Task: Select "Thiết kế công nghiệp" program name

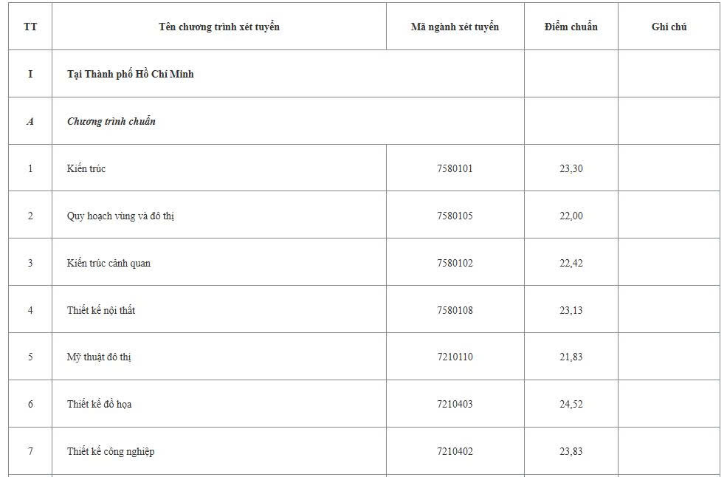Action: point(111,451)
